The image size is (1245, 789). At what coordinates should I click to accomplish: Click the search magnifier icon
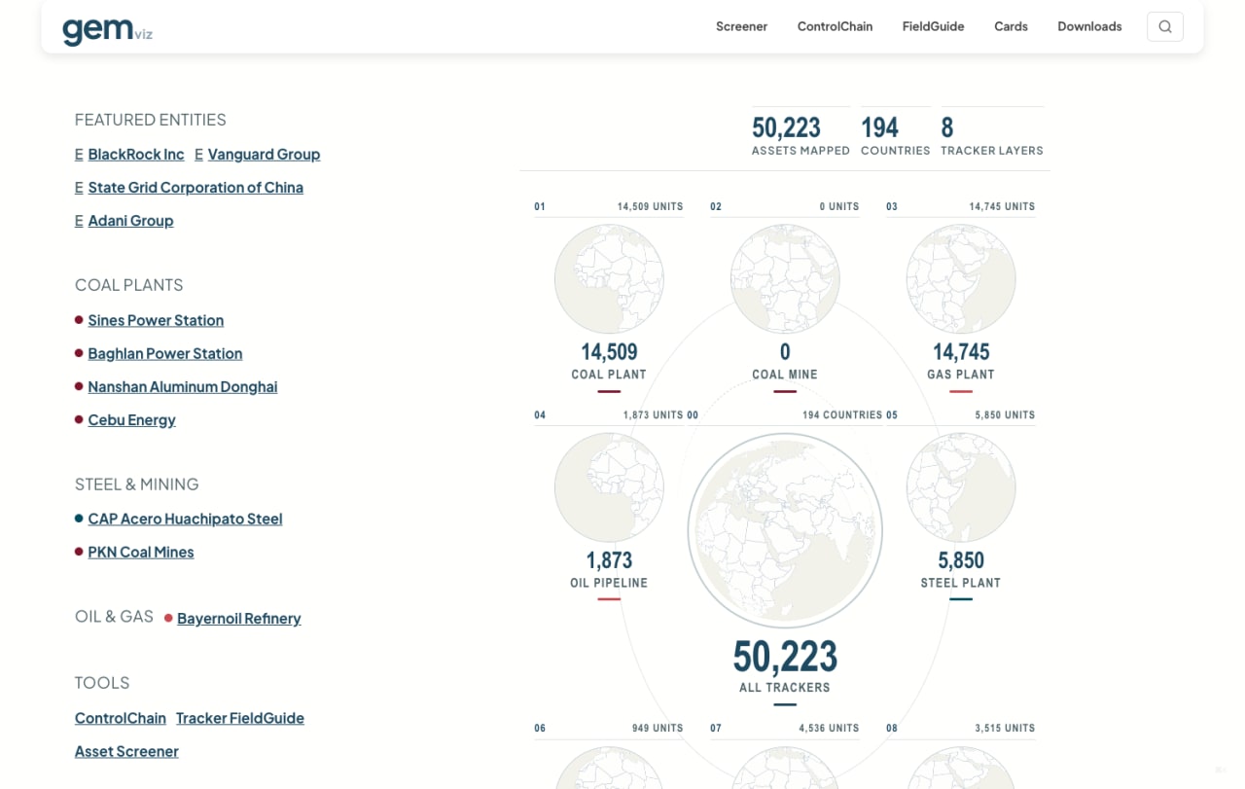1165,26
